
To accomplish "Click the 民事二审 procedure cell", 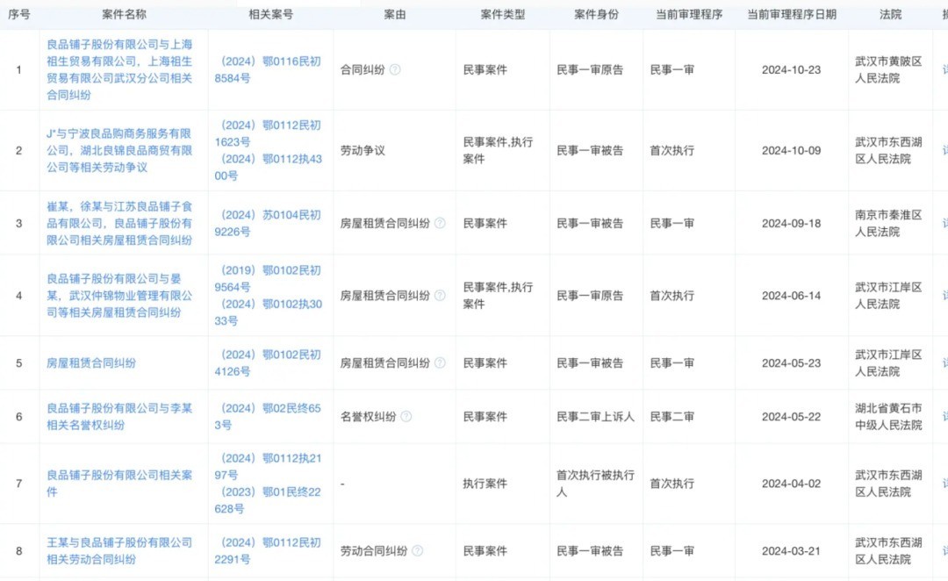I will pyautogui.click(x=672, y=417).
